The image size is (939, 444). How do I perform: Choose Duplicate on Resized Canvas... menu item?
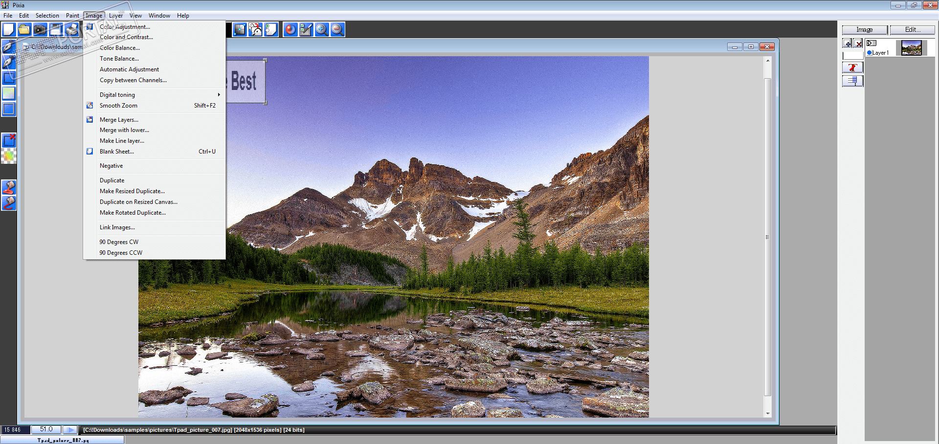[154, 202]
